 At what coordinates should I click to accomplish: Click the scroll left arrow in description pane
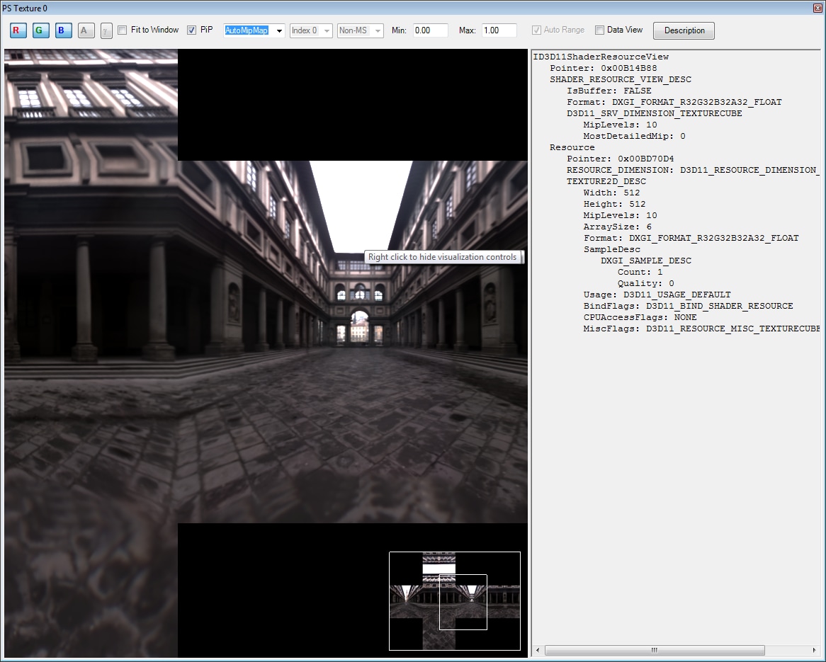click(538, 650)
